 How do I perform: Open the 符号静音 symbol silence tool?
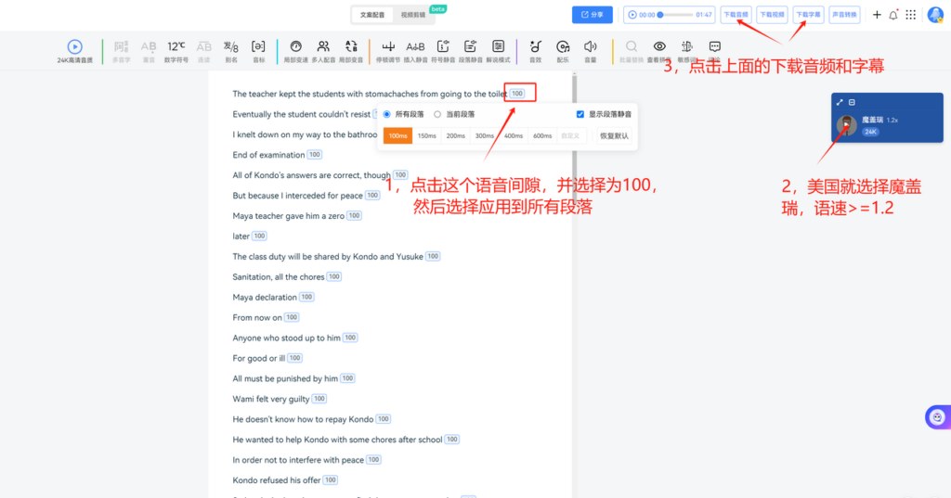click(443, 51)
